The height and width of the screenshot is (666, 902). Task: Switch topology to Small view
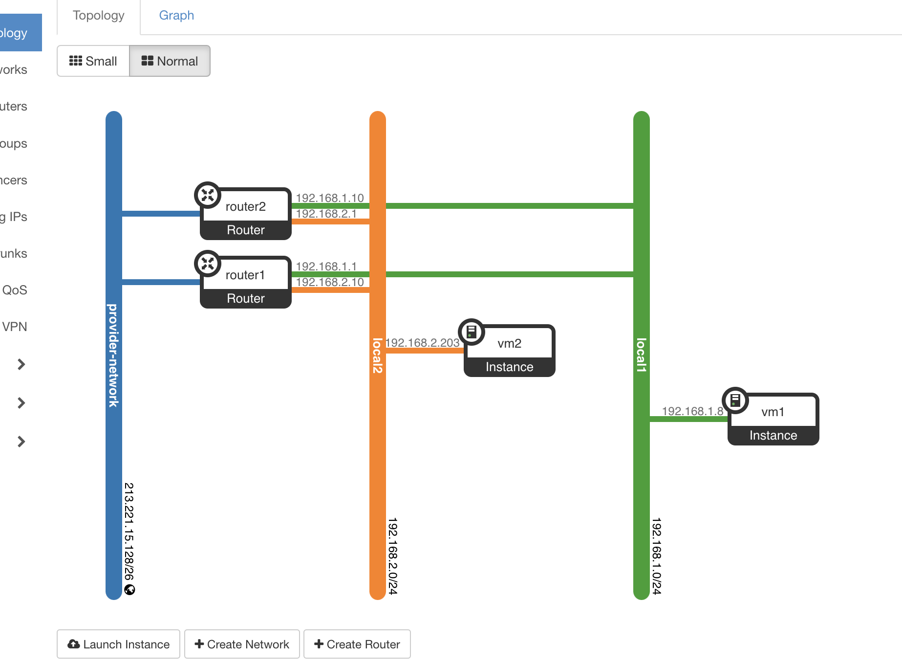tap(93, 61)
